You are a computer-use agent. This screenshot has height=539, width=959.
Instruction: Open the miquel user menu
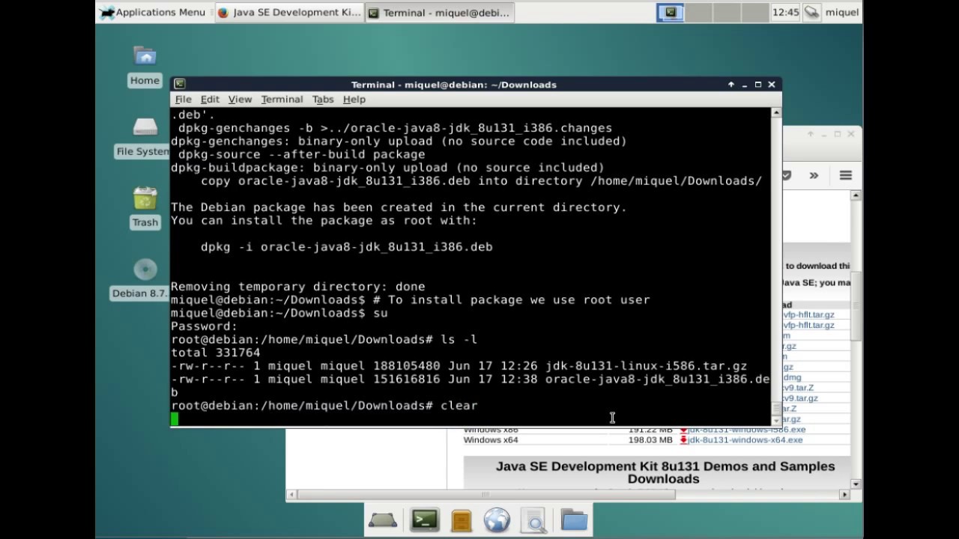pyautogui.click(x=842, y=12)
